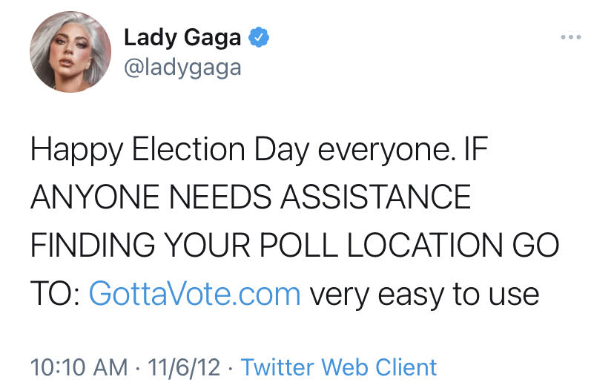Click the word "IF" ending the first line
The image size is (614, 391).
click(x=472, y=151)
